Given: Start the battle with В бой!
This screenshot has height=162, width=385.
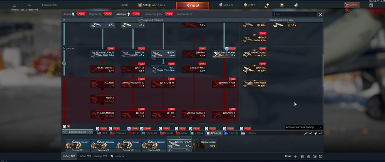Looking at the screenshot, I should click(x=192, y=6).
